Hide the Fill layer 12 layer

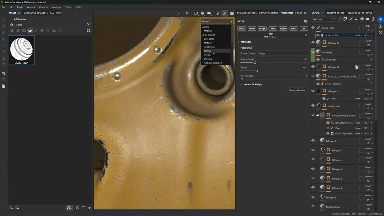pos(313,43)
